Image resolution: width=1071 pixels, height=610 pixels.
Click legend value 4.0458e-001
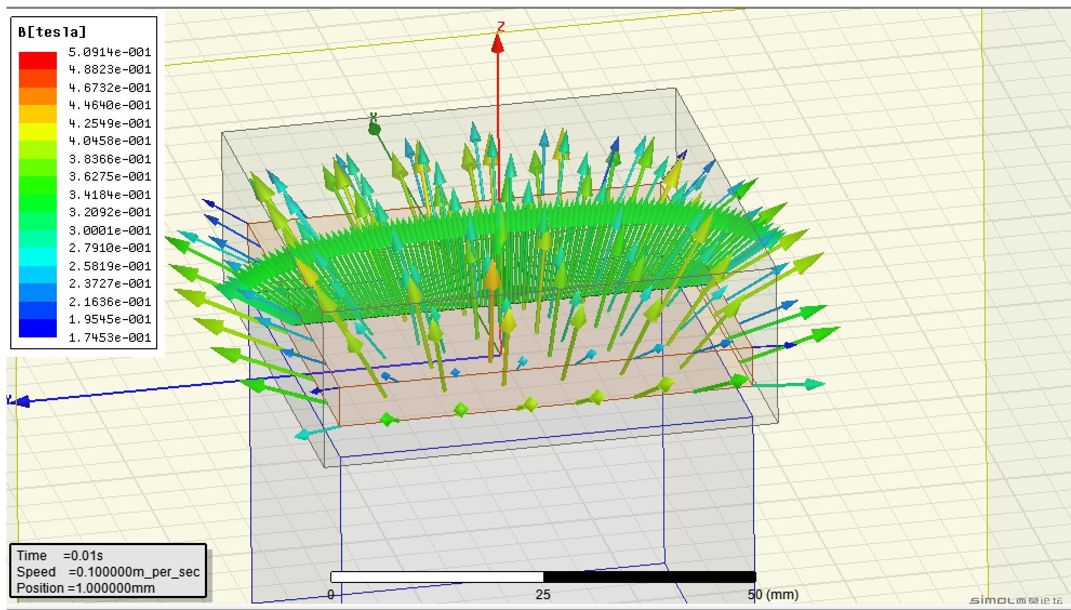(110, 141)
